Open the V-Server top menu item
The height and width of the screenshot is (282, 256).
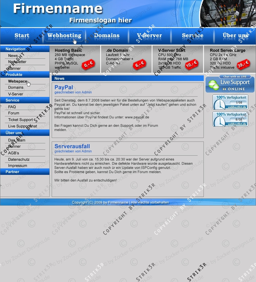click(149, 36)
